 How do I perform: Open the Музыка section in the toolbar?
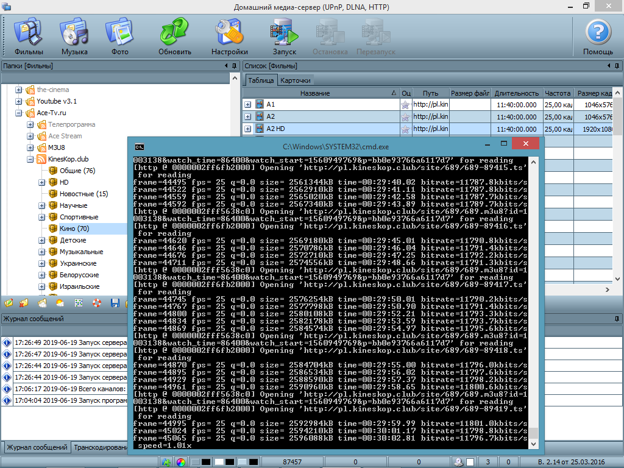74,37
